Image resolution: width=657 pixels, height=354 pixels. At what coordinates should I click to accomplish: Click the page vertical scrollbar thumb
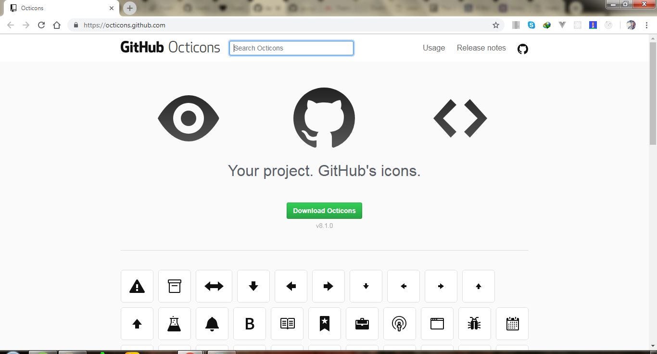click(653, 93)
